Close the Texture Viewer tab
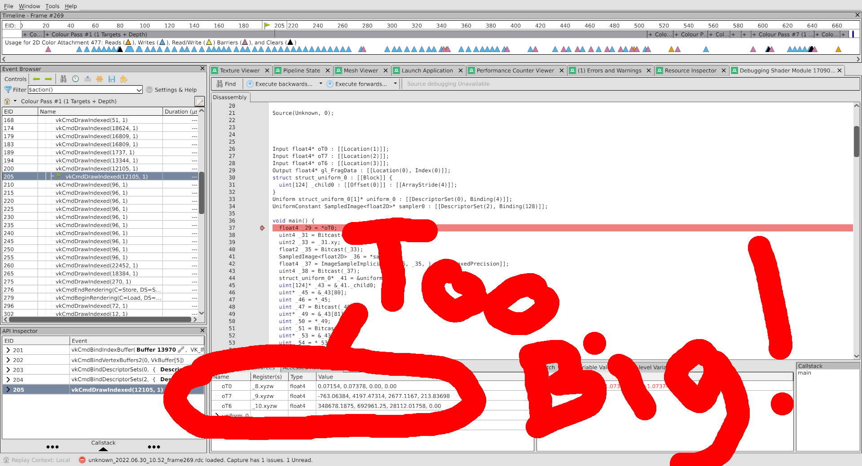 [x=267, y=70]
